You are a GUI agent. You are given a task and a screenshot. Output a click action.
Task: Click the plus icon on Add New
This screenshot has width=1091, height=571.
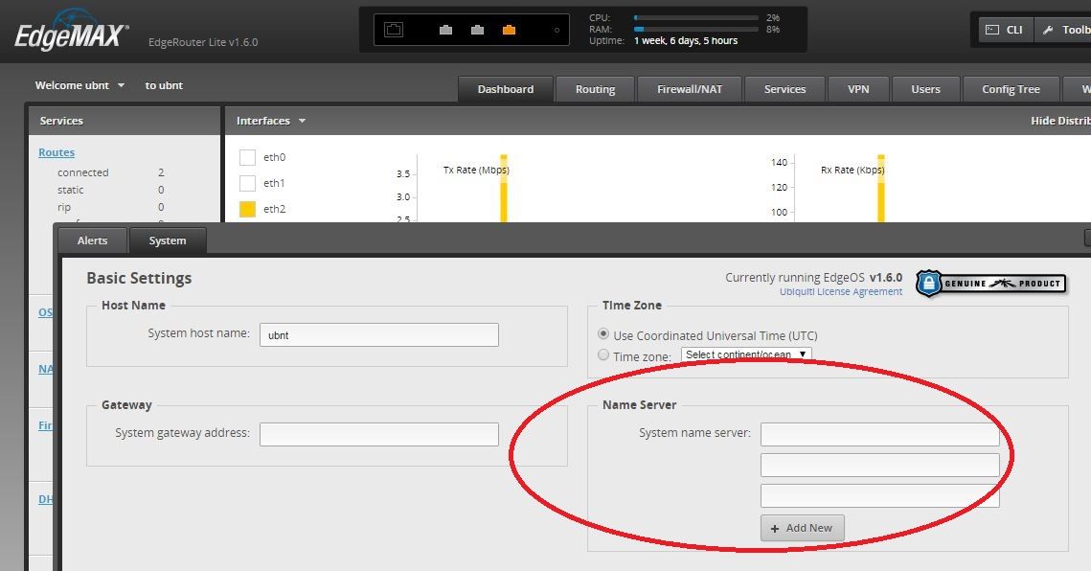(775, 528)
